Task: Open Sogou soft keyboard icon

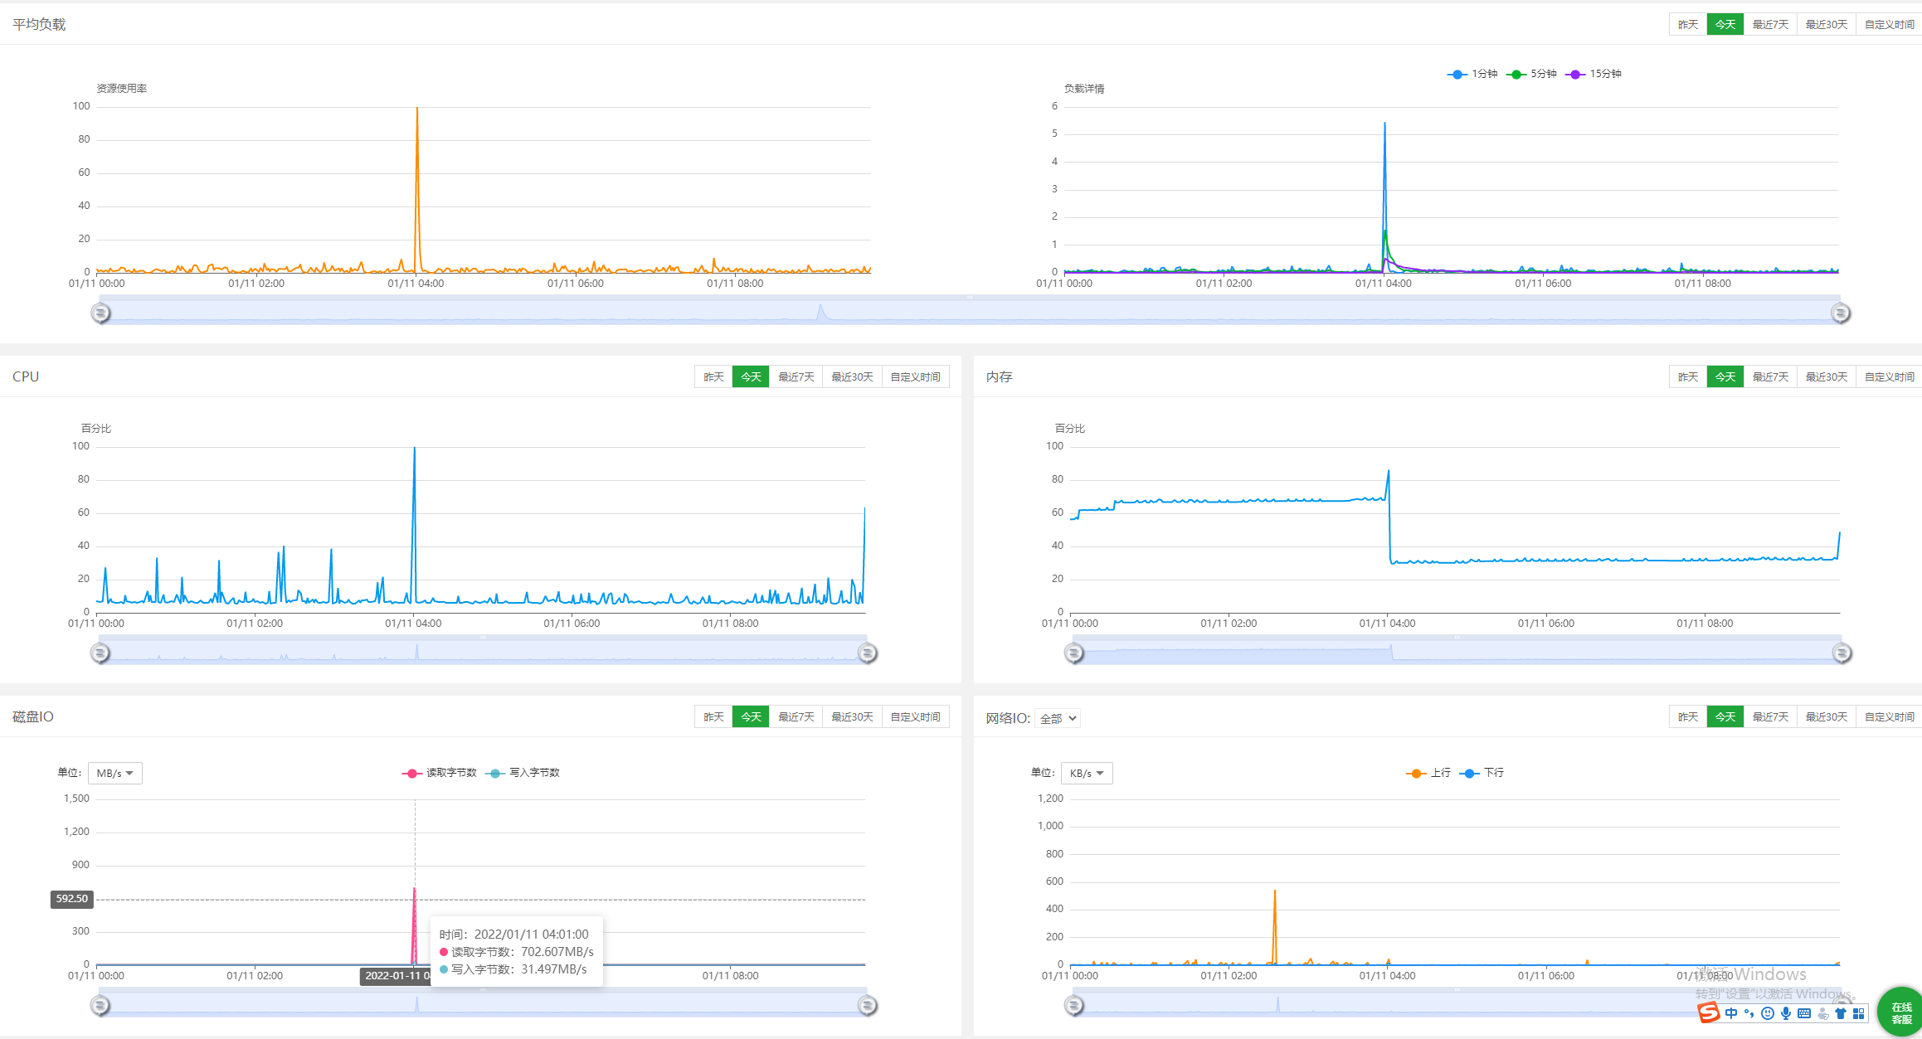Action: (x=1804, y=1013)
